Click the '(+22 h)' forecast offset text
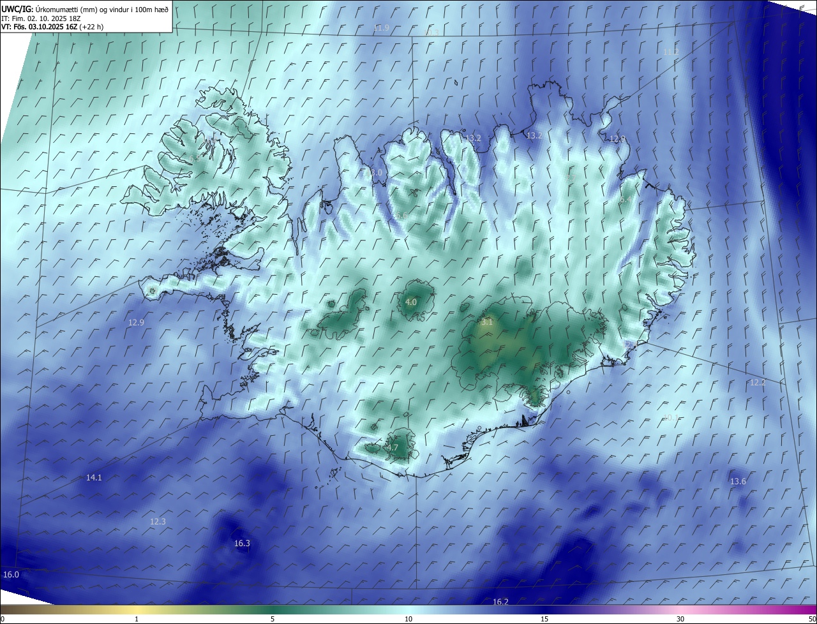 click(x=92, y=27)
